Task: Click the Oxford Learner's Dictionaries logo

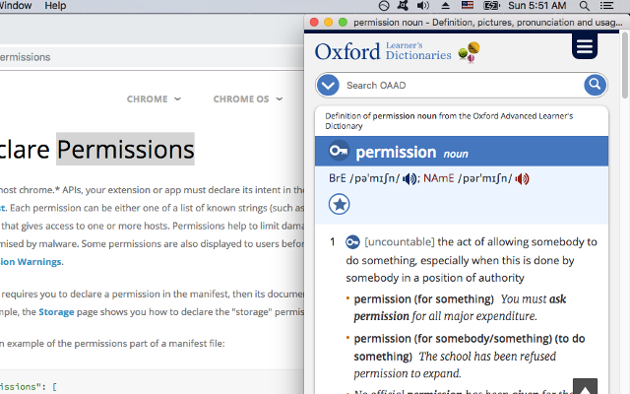Action: (397, 52)
